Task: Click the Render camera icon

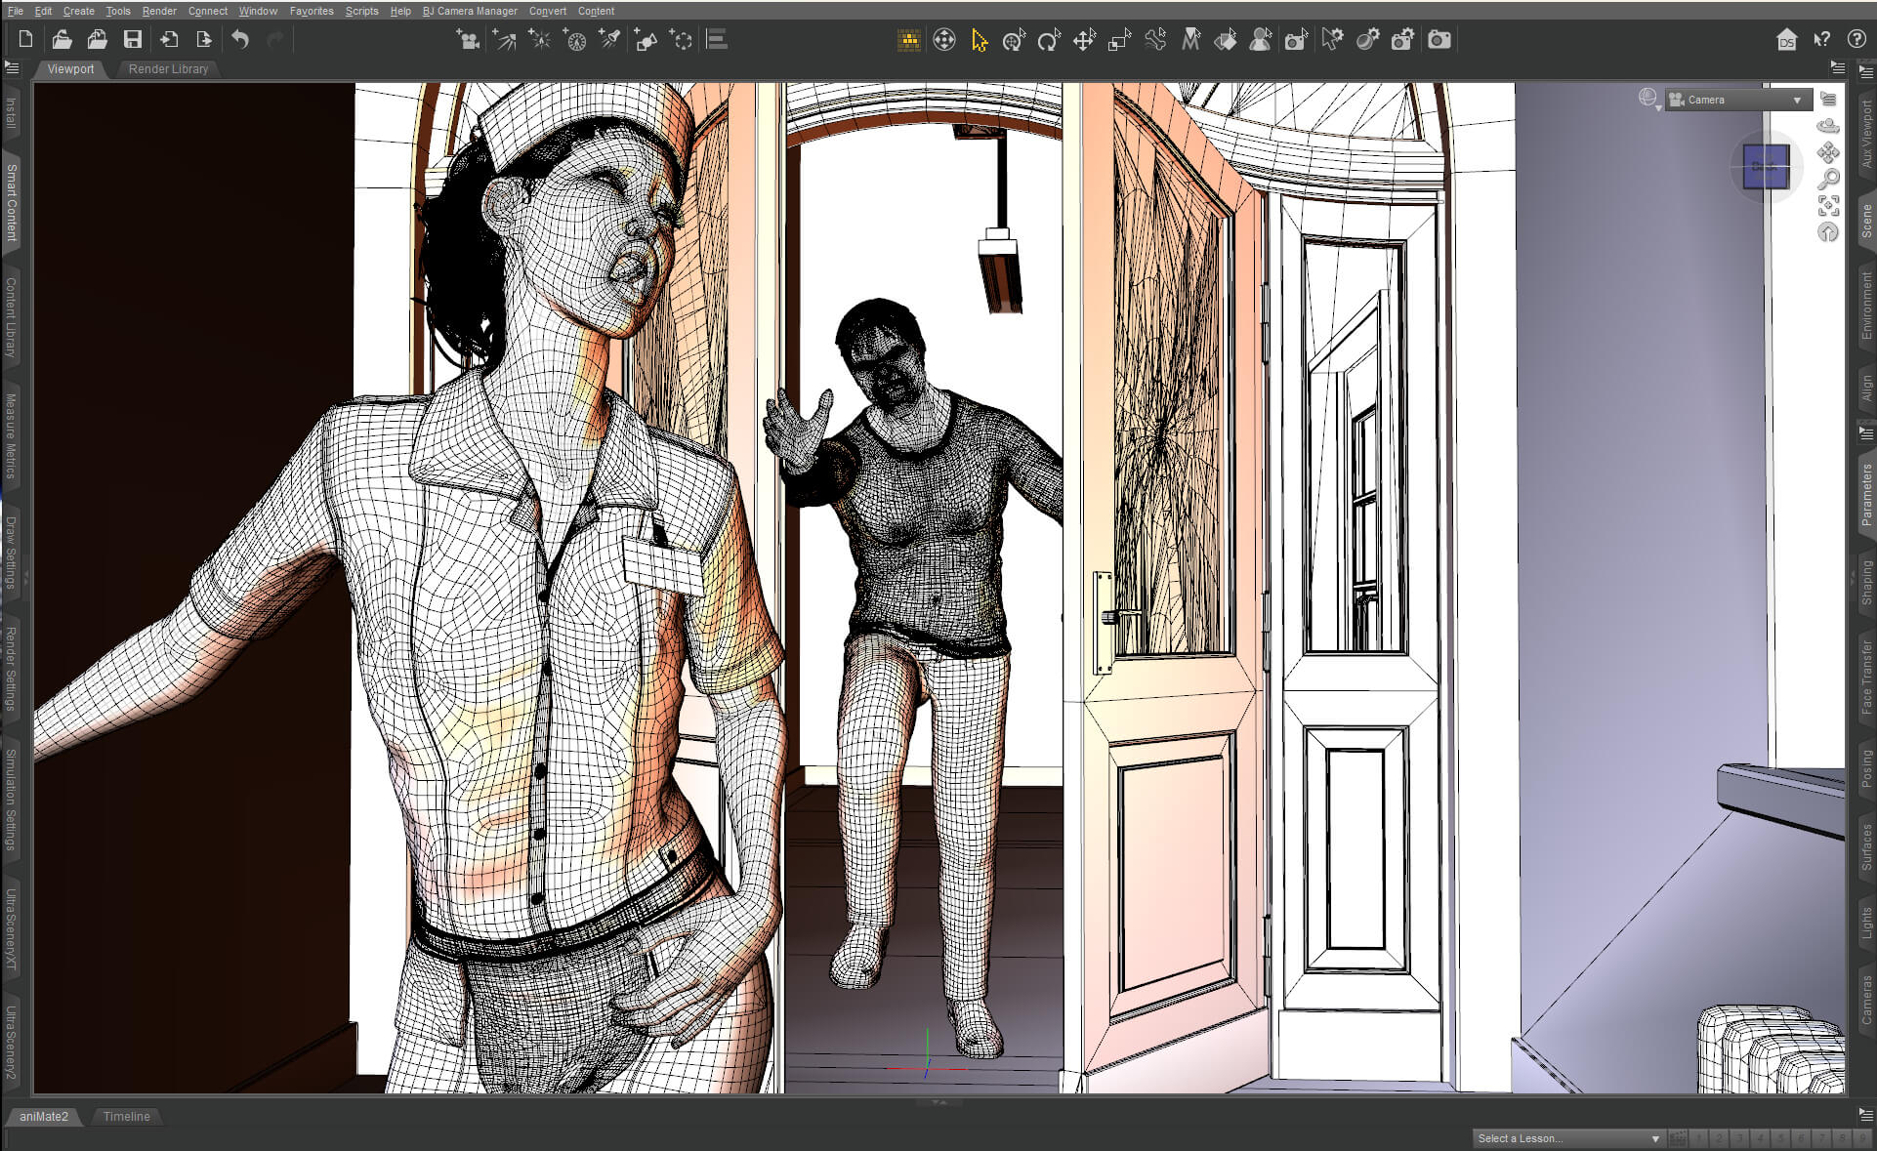Action: [1439, 40]
